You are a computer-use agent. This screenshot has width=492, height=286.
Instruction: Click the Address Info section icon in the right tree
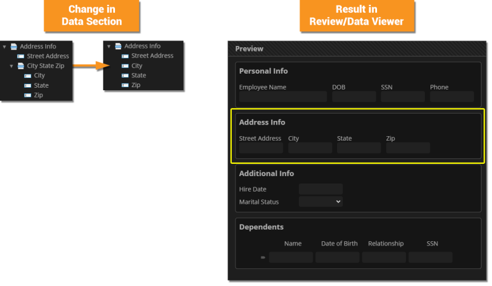click(x=118, y=47)
